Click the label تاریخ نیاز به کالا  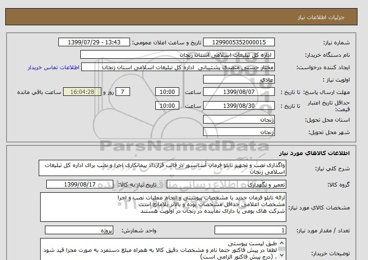[x=137, y=185]
